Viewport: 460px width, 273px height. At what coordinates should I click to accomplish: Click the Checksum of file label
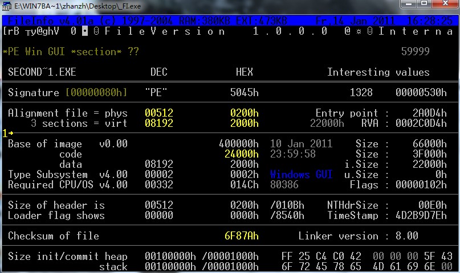click(x=54, y=236)
